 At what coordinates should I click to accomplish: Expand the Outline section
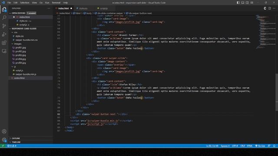16,138
